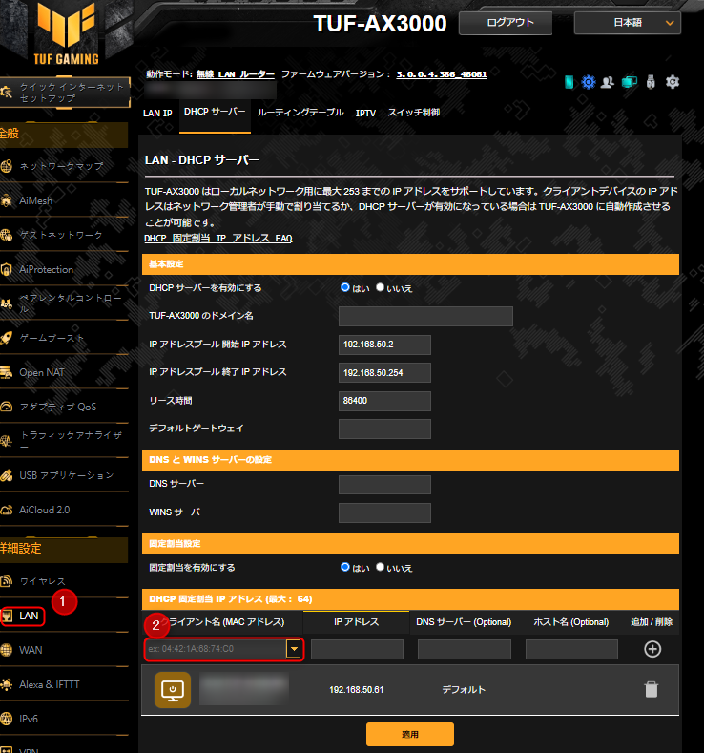Screen dimensions: 704x753
Task: Open Game Boost rocket icon
Action: 7,338
